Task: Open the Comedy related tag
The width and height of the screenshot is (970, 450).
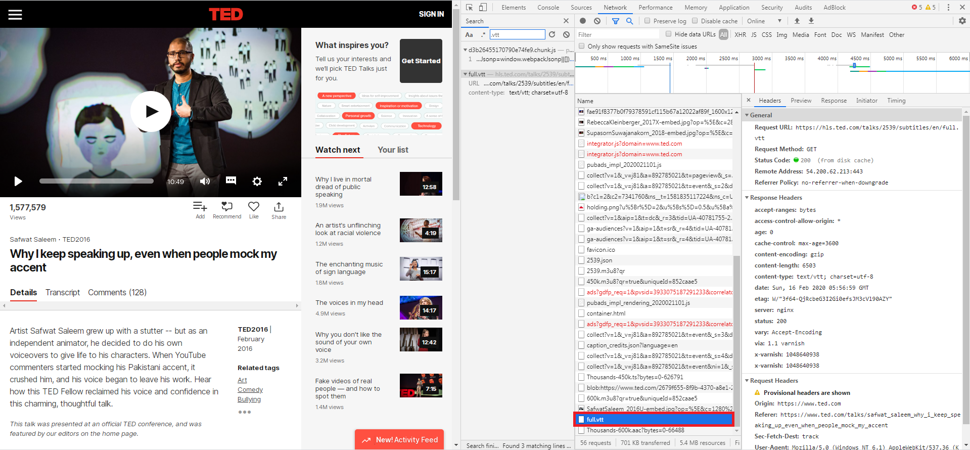Action: pyautogui.click(x=250, y=389)
